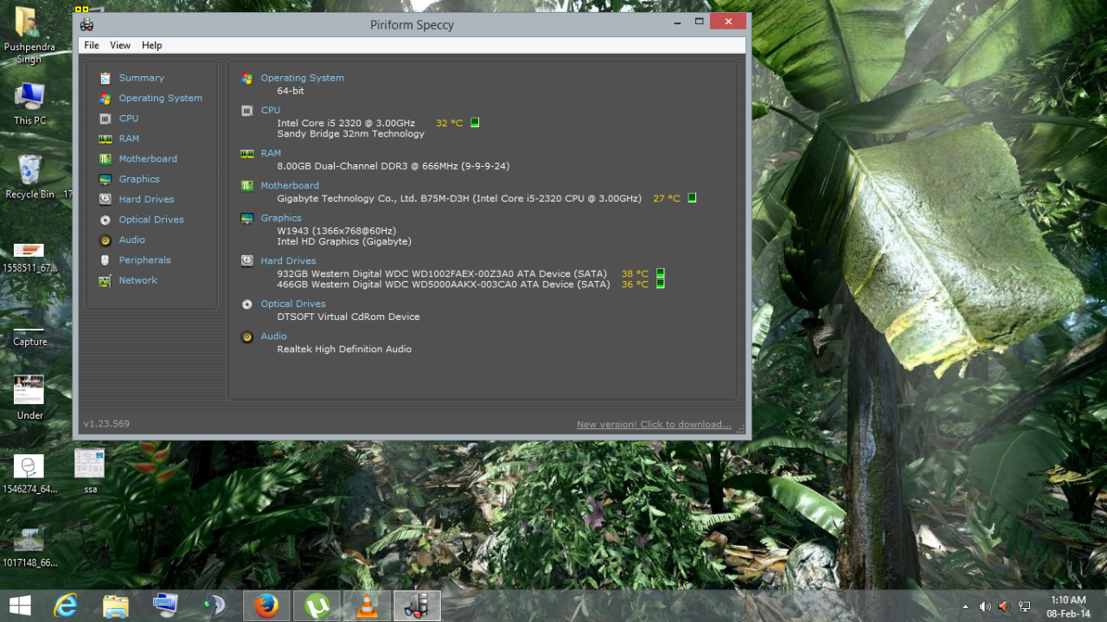Click the Audio speaker icon in sidebar
This screenshot has width=1107, height=622.
(105, 240)
